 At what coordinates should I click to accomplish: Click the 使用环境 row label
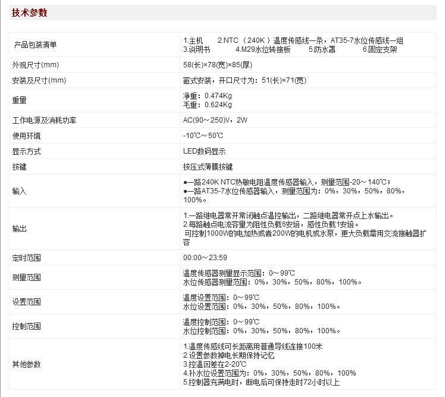pos(26,136)
